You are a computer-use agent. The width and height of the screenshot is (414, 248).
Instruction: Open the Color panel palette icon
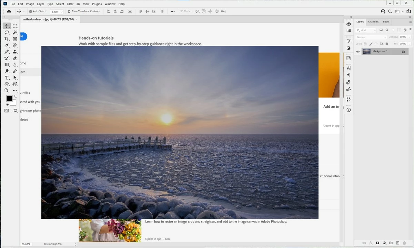[349, 24]
